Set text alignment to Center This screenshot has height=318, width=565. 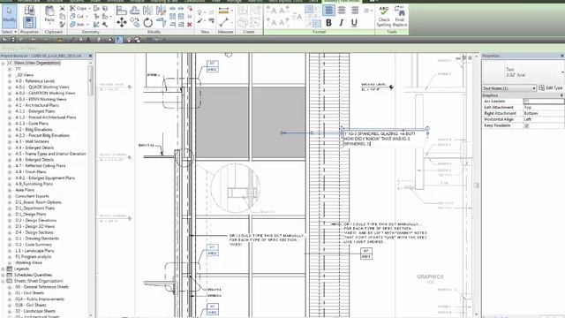point(342,11)
